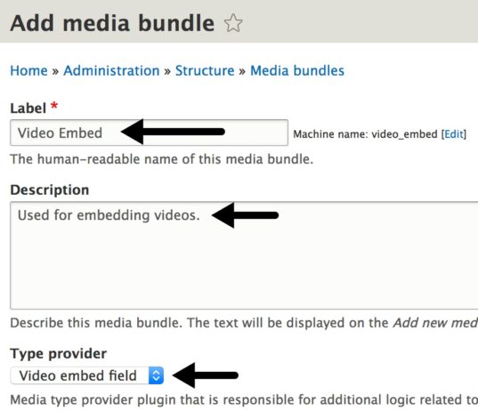Viewport: 478px width, 411px height.
Task: Click the Label field caption
Action: tap(28, 109)
